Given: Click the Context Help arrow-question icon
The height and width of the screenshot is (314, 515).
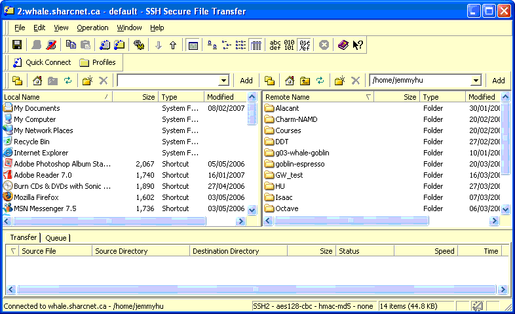Looking at the screenshot, I should pyautogui.click(x=358, y=45).
